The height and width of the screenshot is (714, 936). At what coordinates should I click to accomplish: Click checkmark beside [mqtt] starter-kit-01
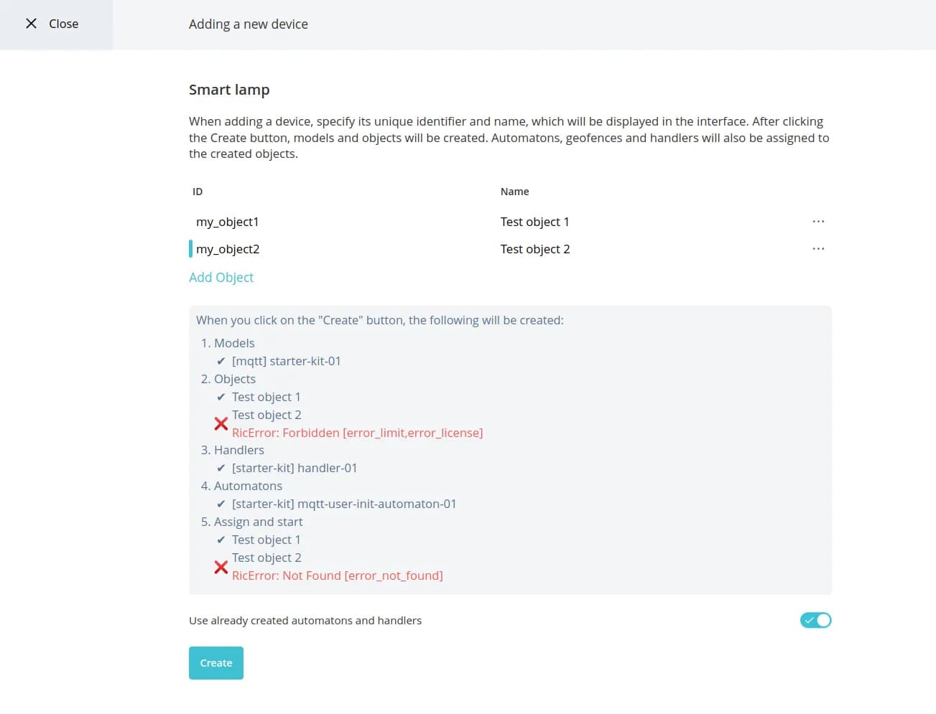click(221, 362)
